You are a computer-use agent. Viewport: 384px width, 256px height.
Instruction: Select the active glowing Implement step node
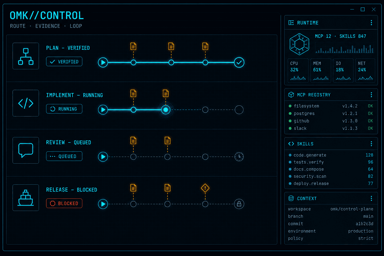[166, 110]
